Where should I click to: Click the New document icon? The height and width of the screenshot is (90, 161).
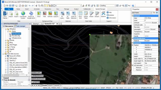(x=5, y=5)
